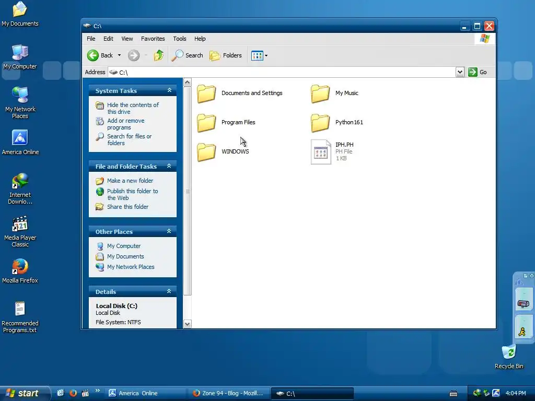Image resolution: width=535 pixels, height=401 pixels.
Task: Launch Media Player Classic from Quick Launch
Action: tap(85, 393)
